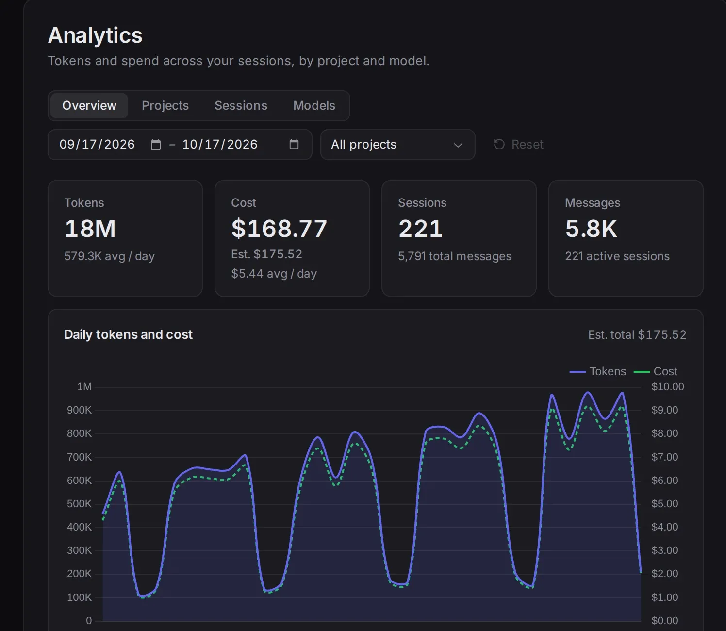Viewport: 726px width, 631px height.
Task: Go to the Sessions tab
Action: tap(241, 106)
